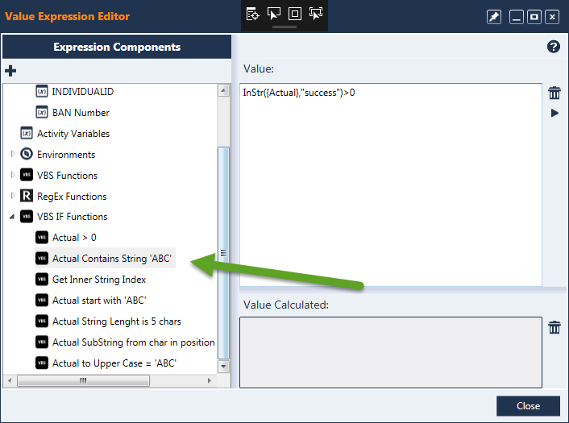Click the region selection capture toolbar icon
Image resolution: width=569 pixels, height=423 pixels.
tap(316, 15)
